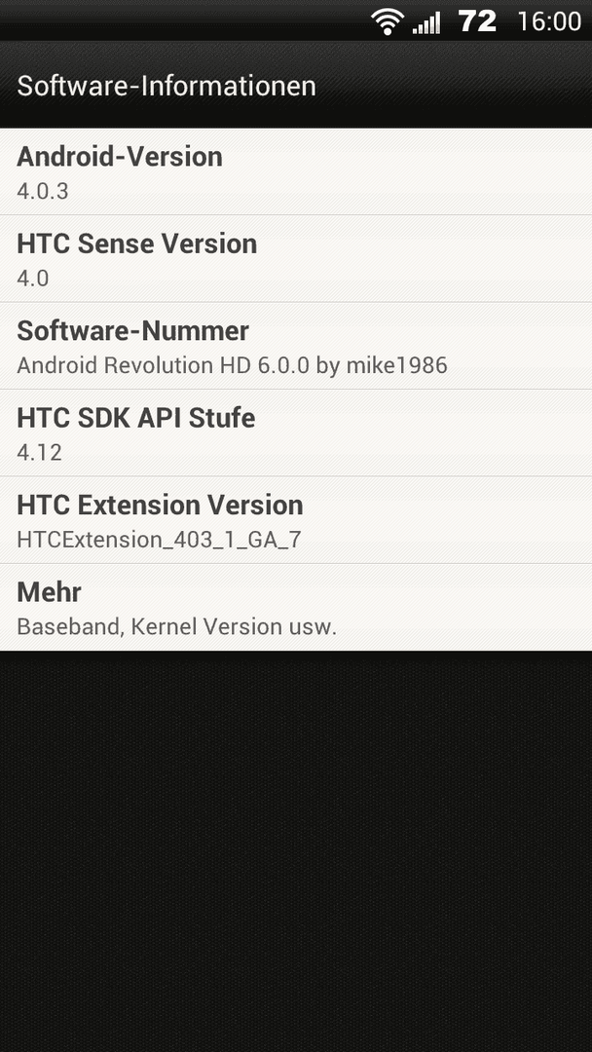Tap the Mehr heading label
Screen dimensions: 592x1052
49,592
